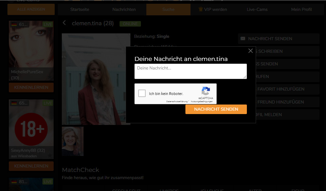Click the Datenschutzerklärung link in reCAPTCHA
Viewport: 326px width, 191px height.
[x=177, y=101]
